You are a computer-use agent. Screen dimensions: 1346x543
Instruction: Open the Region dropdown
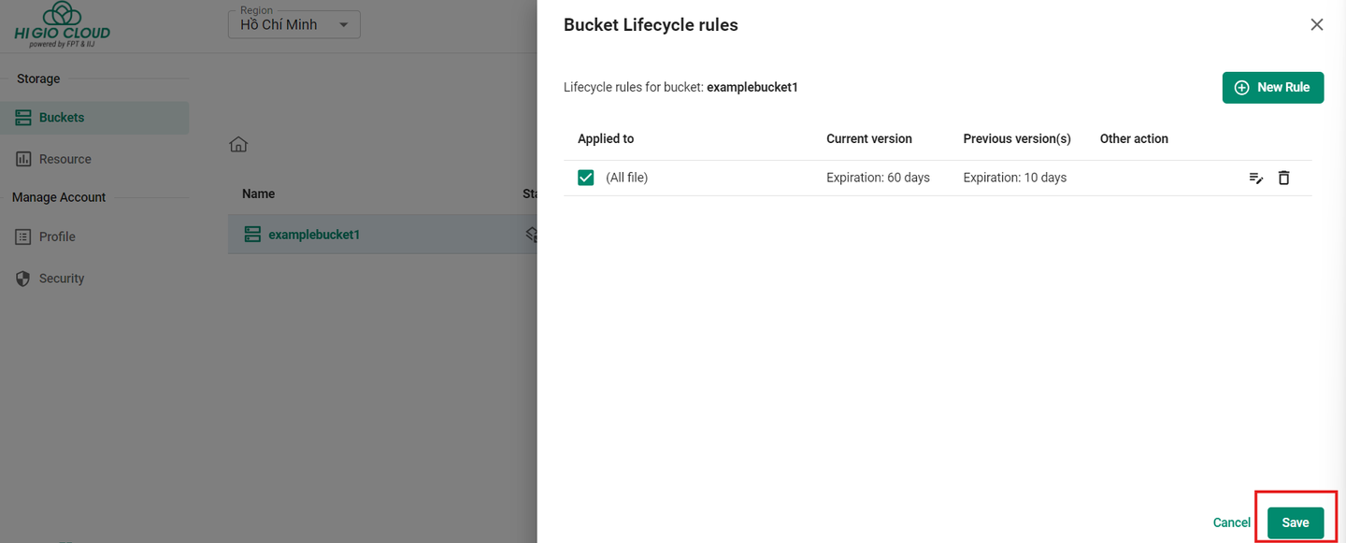point(294,25)
